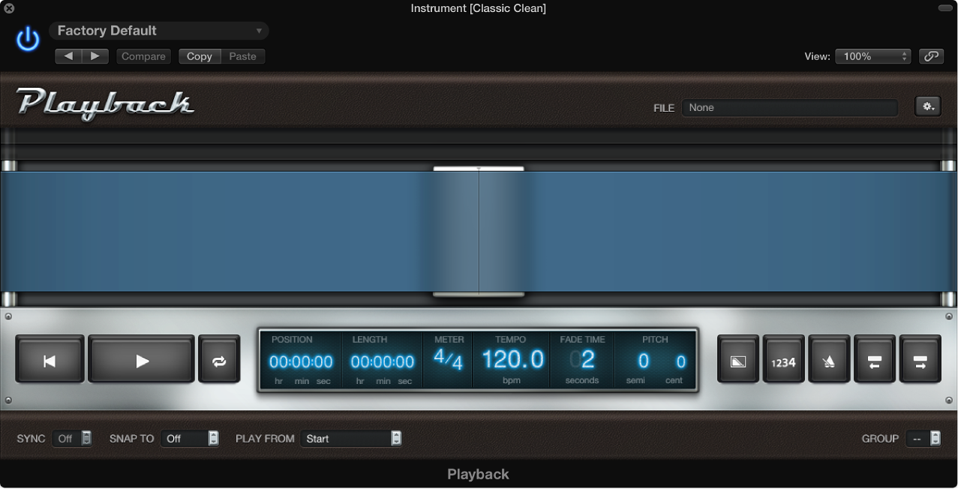The image size is (958, 489).
Task: Open the Factory Default preset dropdown
Action: click(158, 31)
